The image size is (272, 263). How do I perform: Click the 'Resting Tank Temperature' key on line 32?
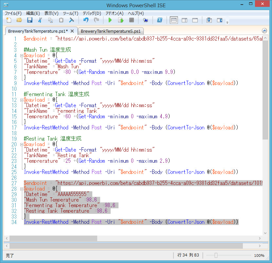58,211
